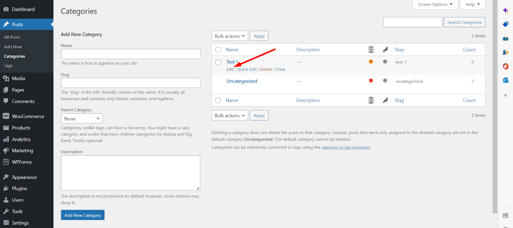Open Appearance using the paintbrush icon

click(7, 177)
